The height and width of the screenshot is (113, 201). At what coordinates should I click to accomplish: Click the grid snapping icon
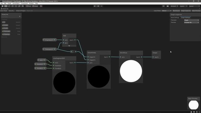tap(41, 6)
